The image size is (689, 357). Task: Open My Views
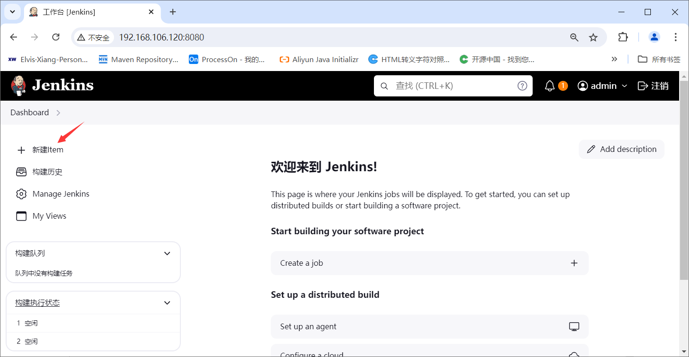(x=49, y=216)
